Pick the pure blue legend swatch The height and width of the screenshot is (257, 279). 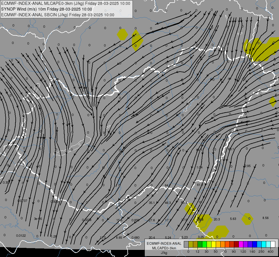point(255,244)
